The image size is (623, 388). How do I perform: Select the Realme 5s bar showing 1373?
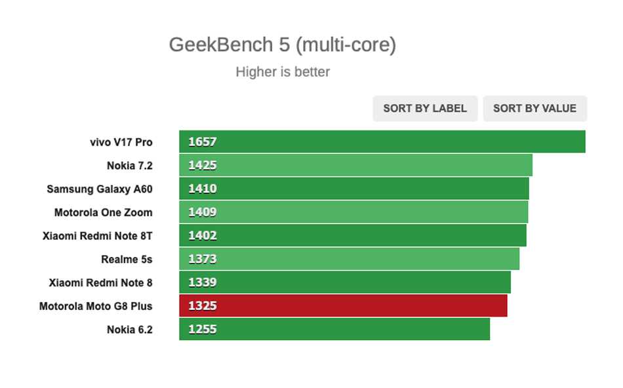(x=349, y=259)
